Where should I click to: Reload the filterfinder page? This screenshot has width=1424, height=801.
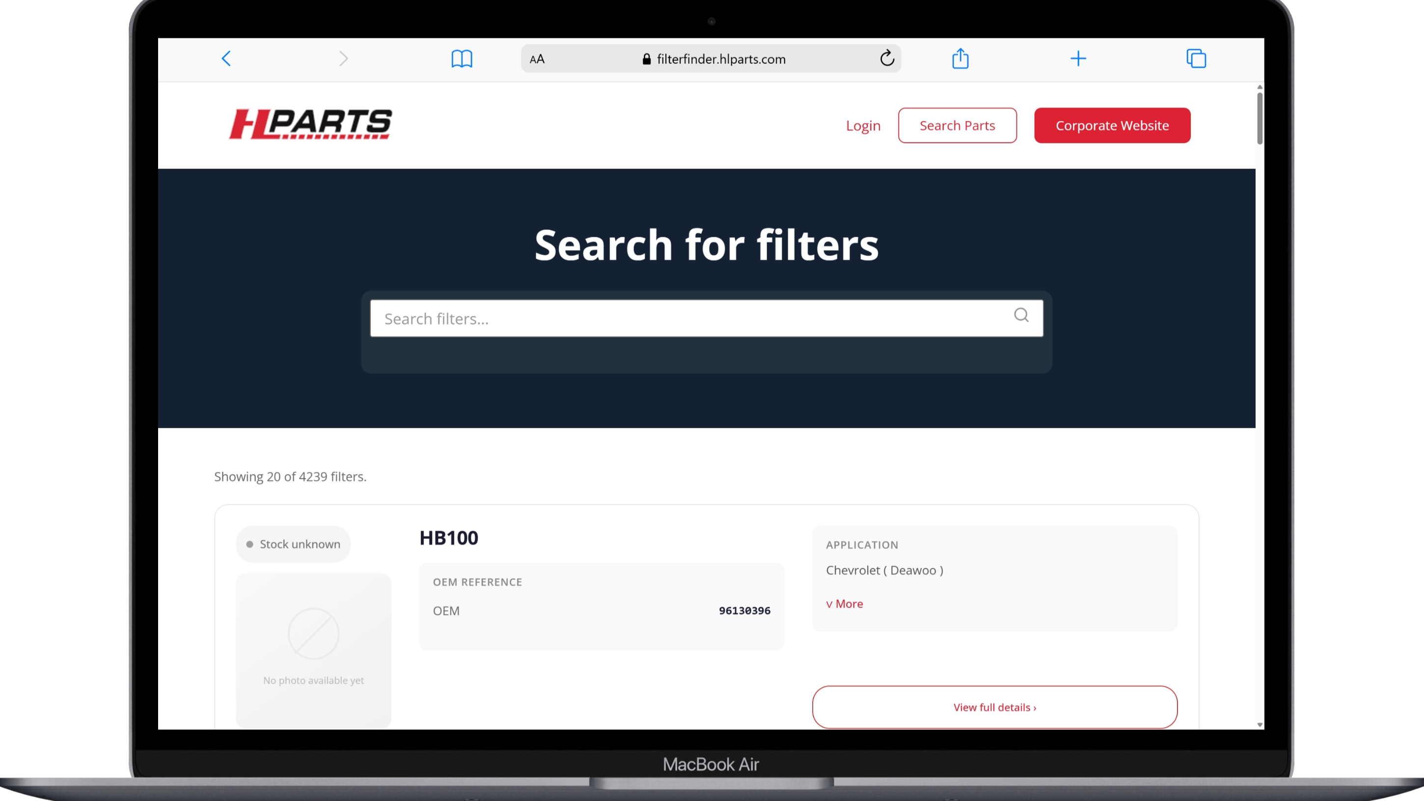887,58
